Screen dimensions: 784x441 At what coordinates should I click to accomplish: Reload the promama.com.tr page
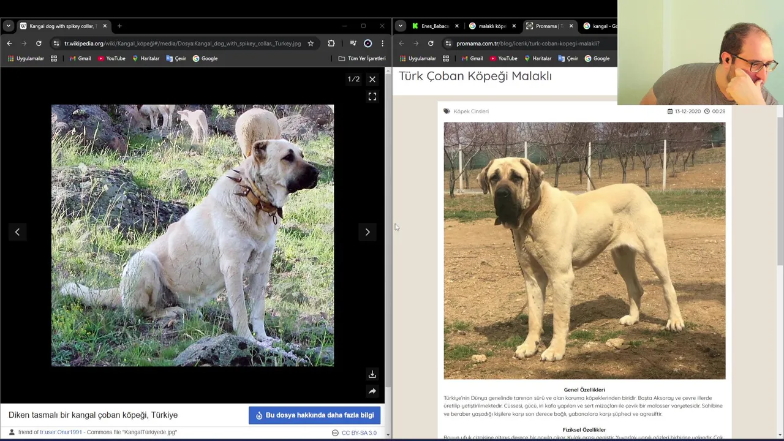431,43
